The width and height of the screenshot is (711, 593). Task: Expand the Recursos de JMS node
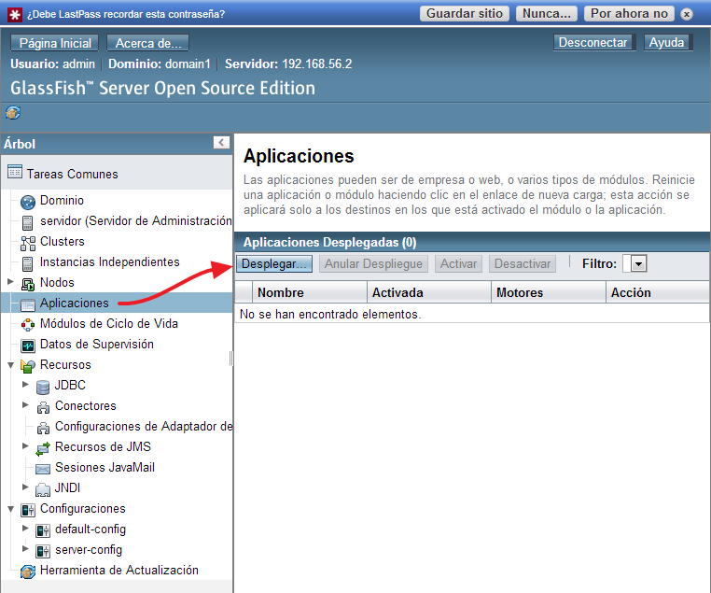tap(25, 446)
